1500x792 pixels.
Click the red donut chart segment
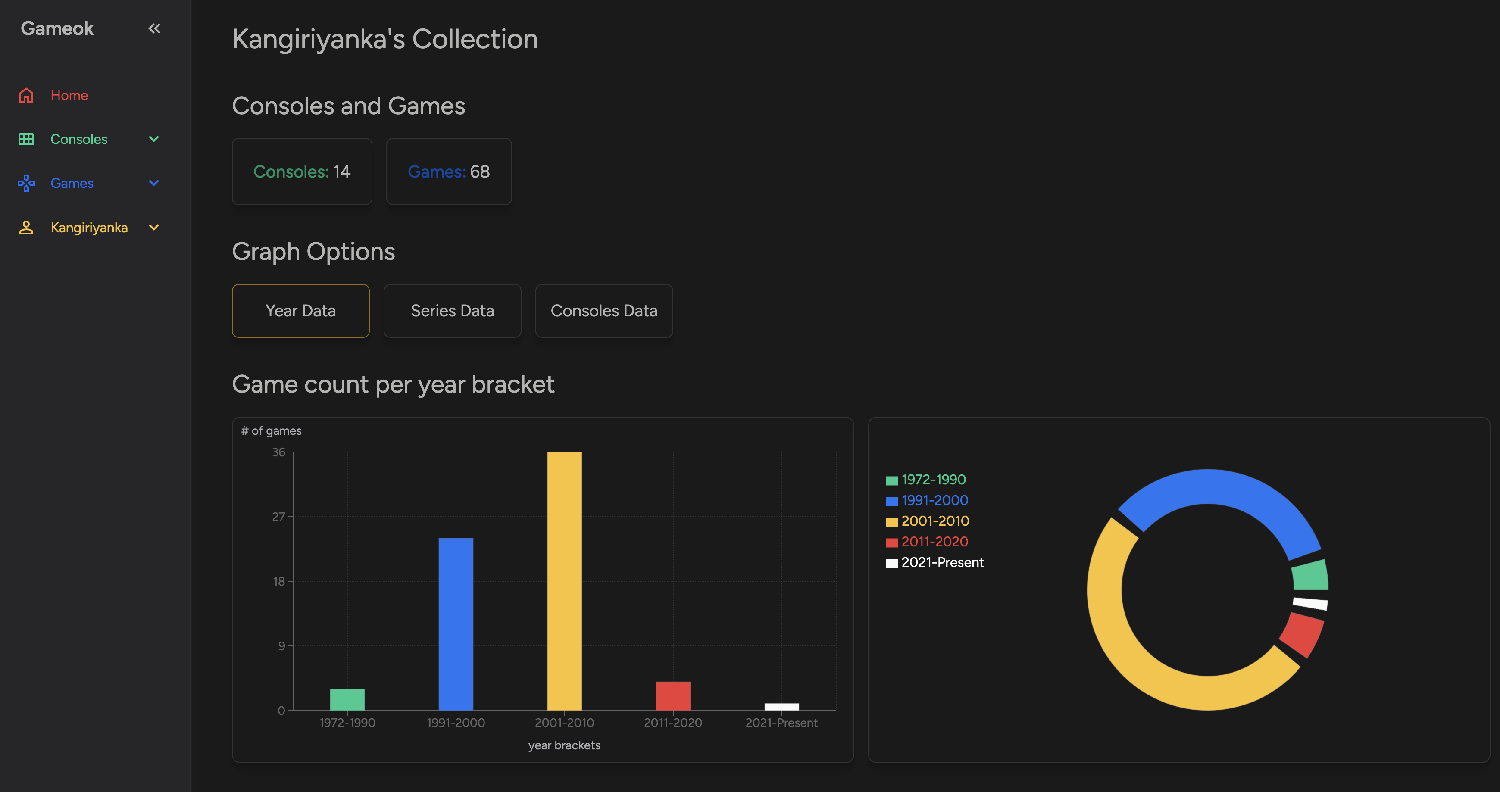tap(1304, 634)
